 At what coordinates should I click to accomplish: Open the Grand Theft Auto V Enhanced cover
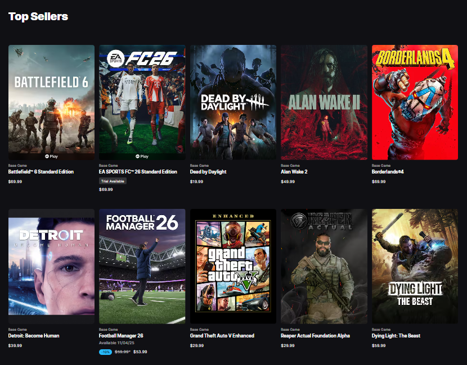point(233,266)
